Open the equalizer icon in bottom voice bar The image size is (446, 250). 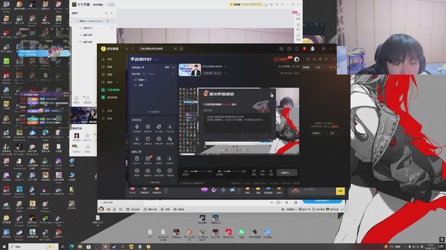point(120,209)
